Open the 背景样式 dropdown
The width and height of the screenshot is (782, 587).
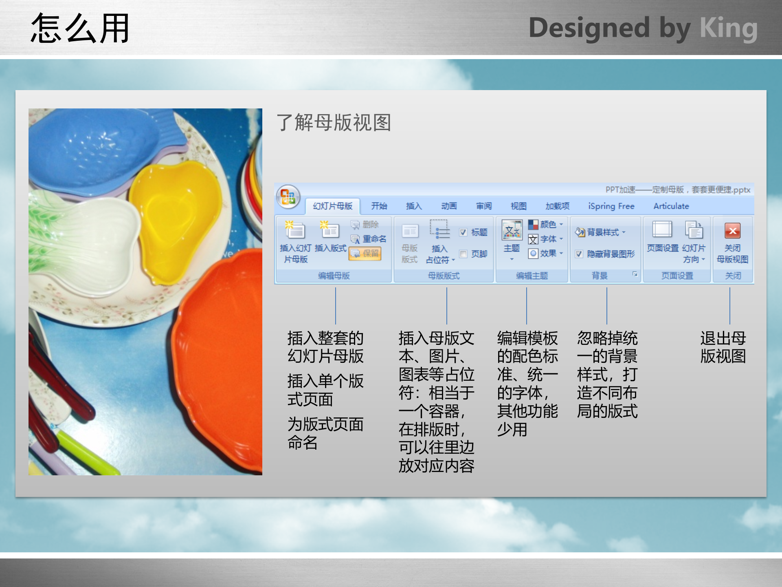(x=600, y=233)
